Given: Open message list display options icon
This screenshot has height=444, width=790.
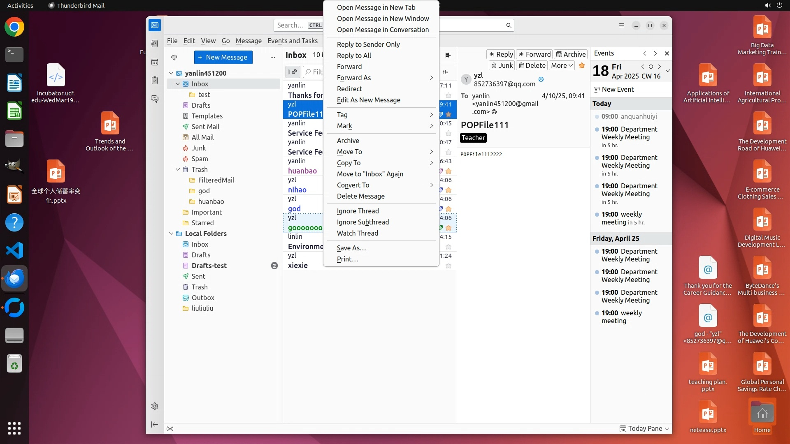Looking at the screenshot, I should point(448,55).
